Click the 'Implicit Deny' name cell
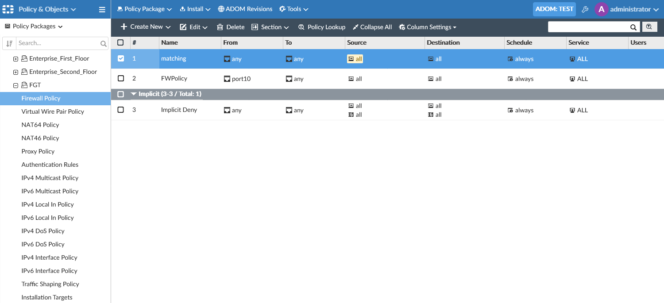 (x=179, y=110)
